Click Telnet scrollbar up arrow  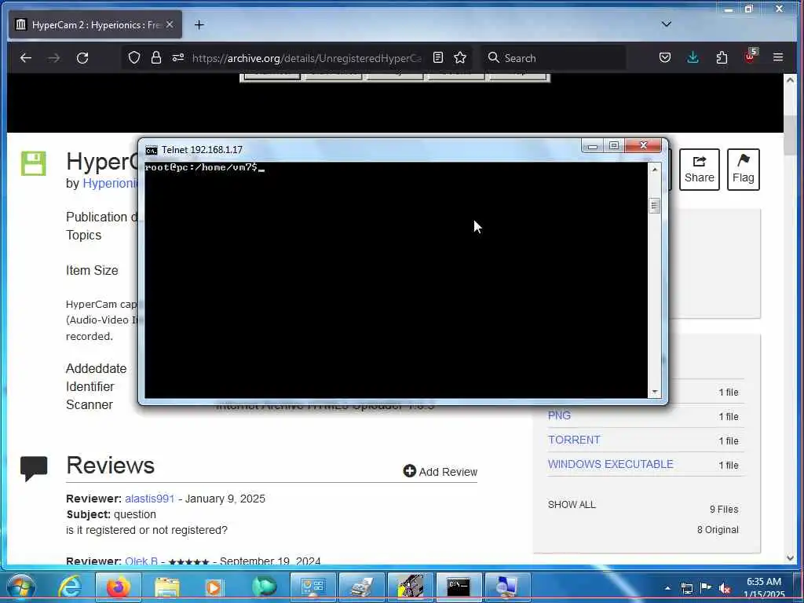pyautogui.click(x=654, y=170)
